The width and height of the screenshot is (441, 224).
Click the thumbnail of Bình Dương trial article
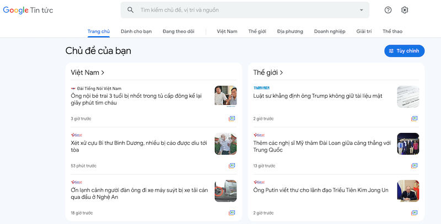pyautogui.click(x=225, y=144)
